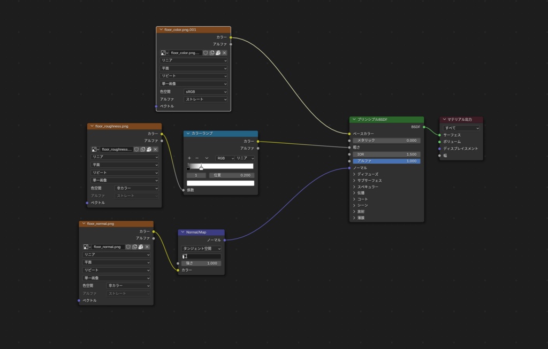Click the white color swatch in カラーランプ
The height and width of the screenshot is (349, 548).
click(220, 183)
